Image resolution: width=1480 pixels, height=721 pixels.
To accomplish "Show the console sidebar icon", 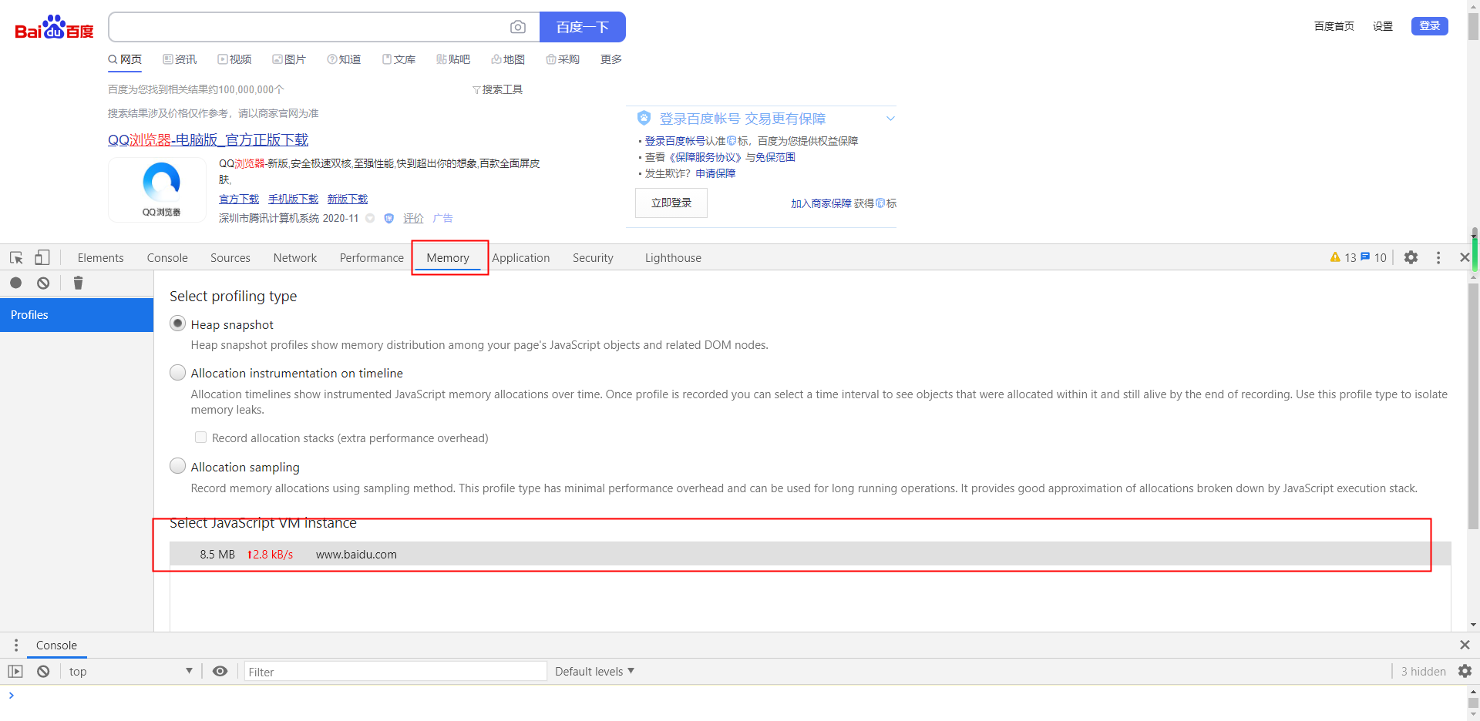I will 15,671.
